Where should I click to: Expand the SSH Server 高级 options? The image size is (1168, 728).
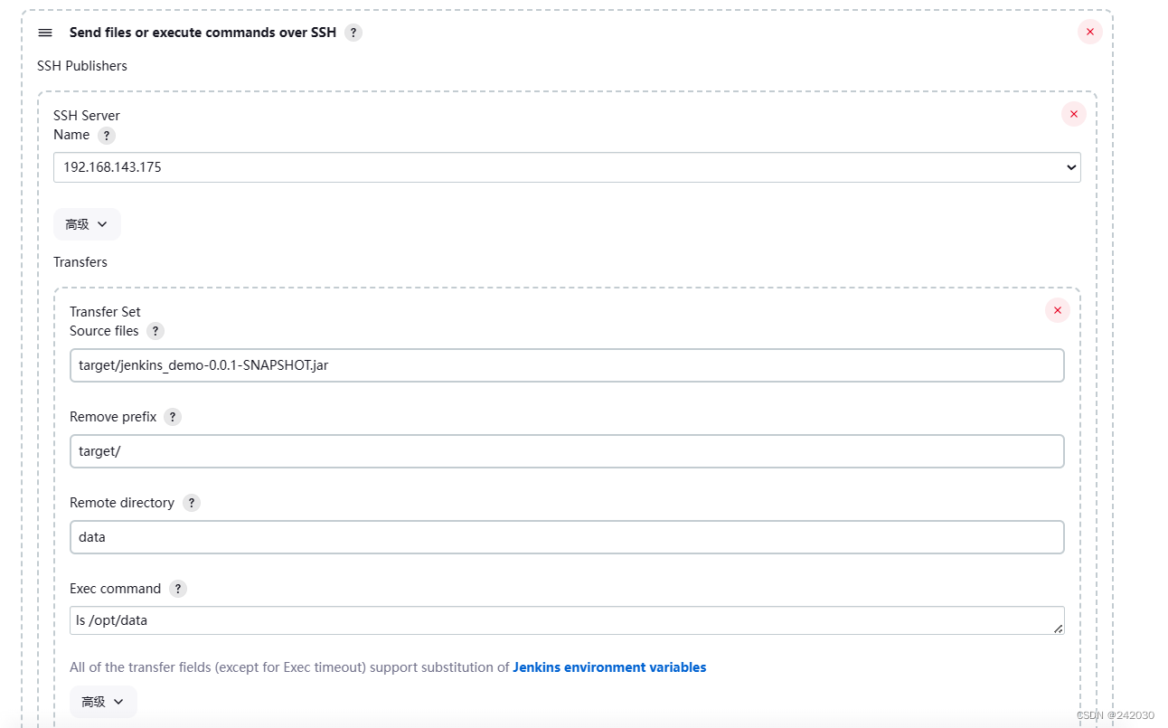coord(87,224)
